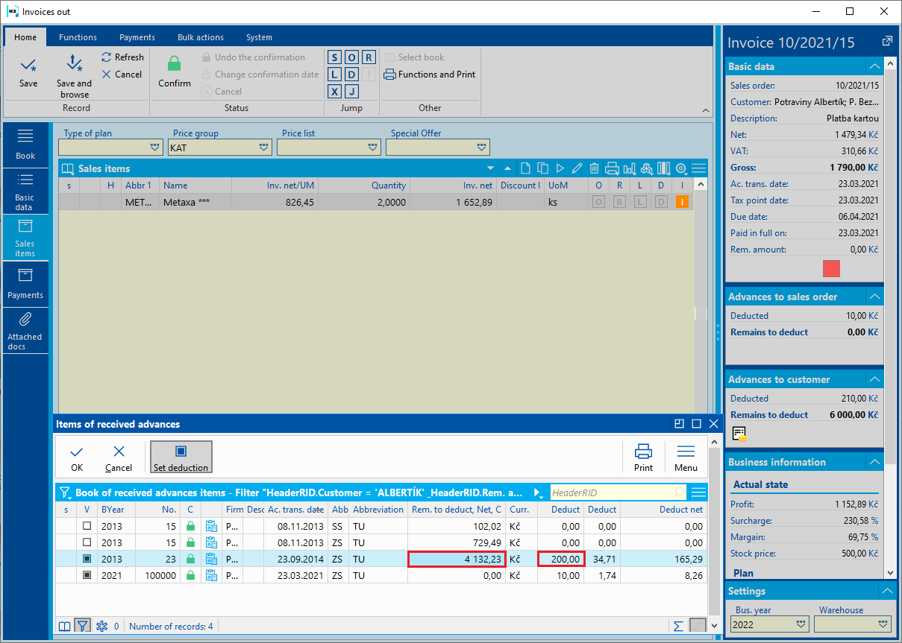Click the Save and browse icon

[74, 63]
